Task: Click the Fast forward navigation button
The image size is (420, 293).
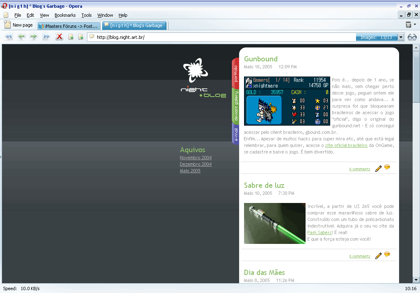Action: point(46,37)
